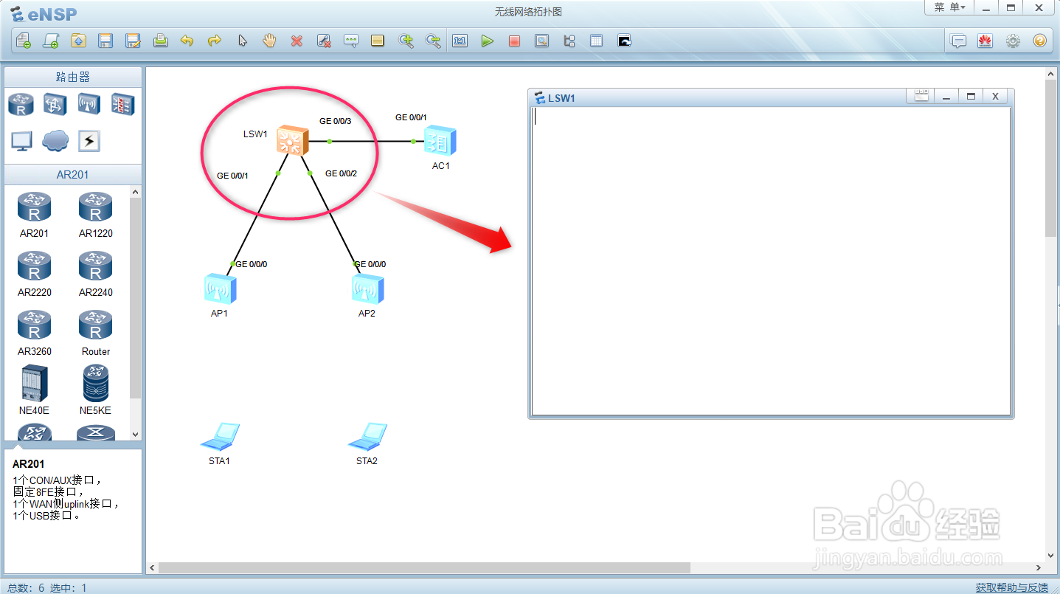Click the save topology toolbar button
The height and width of the screenshot is (594, 1060).
tap(105, 41)
